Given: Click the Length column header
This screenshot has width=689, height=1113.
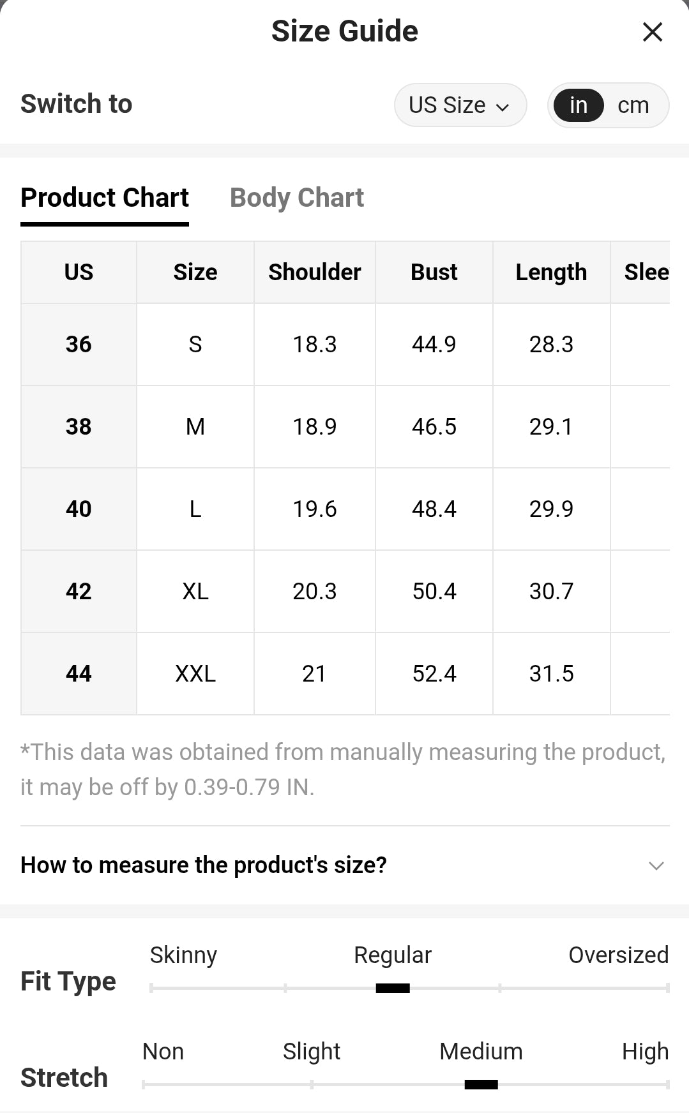Looking at the screenshot, I should (x=552, y=273).
